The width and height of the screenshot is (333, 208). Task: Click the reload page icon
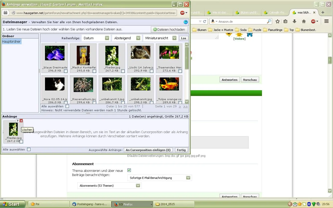click(x=205, y=22)
